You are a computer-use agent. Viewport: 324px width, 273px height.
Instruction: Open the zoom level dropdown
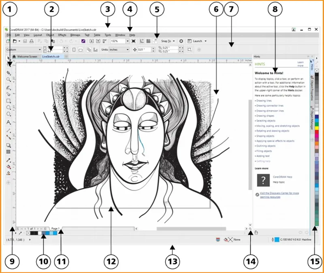pos(128,41)
